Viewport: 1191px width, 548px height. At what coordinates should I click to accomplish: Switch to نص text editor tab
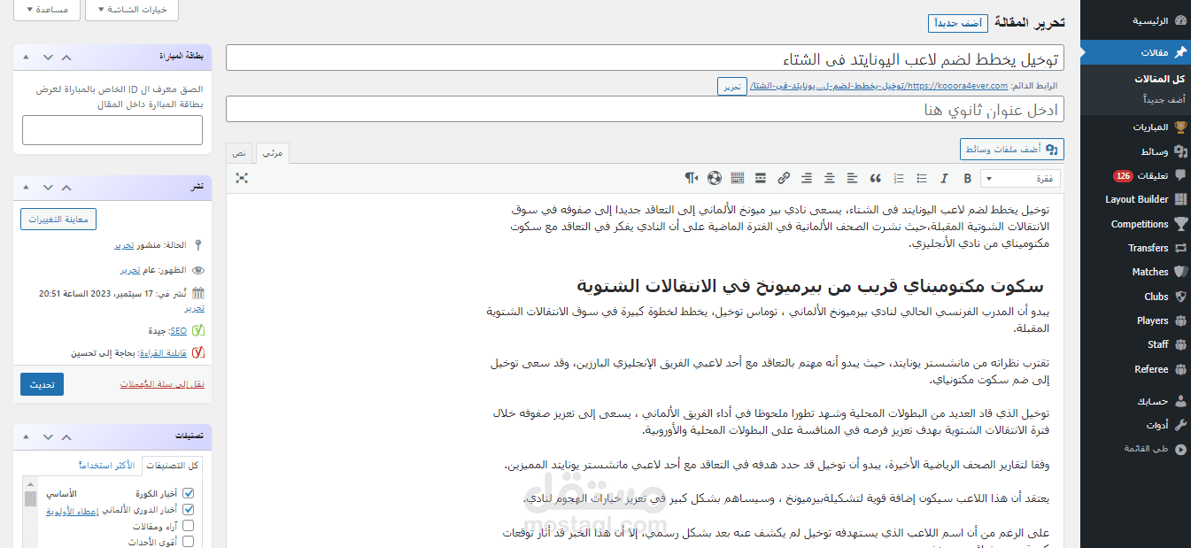(240, 153)
